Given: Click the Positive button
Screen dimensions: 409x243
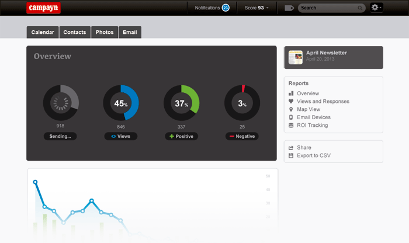Looking at the screenshot, I should pos(181,136).
